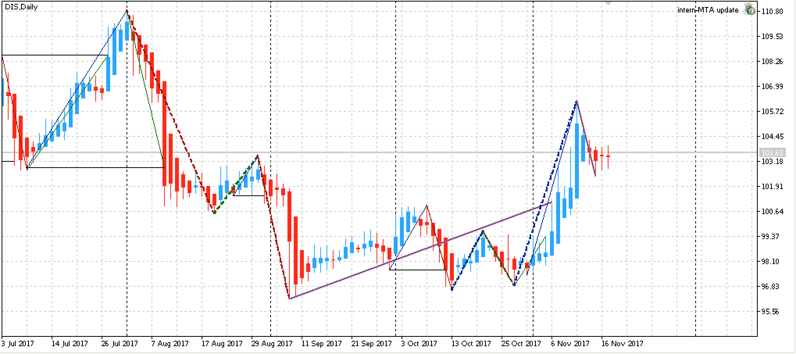The width and height of the screenshot is (796, 354).
Task: Click the 104.45 price axis label
Action: coord(772,137)
